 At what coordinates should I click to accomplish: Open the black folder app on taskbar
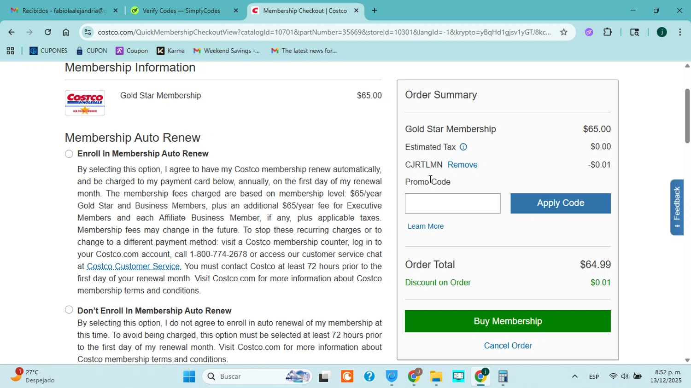click(325, 377)
